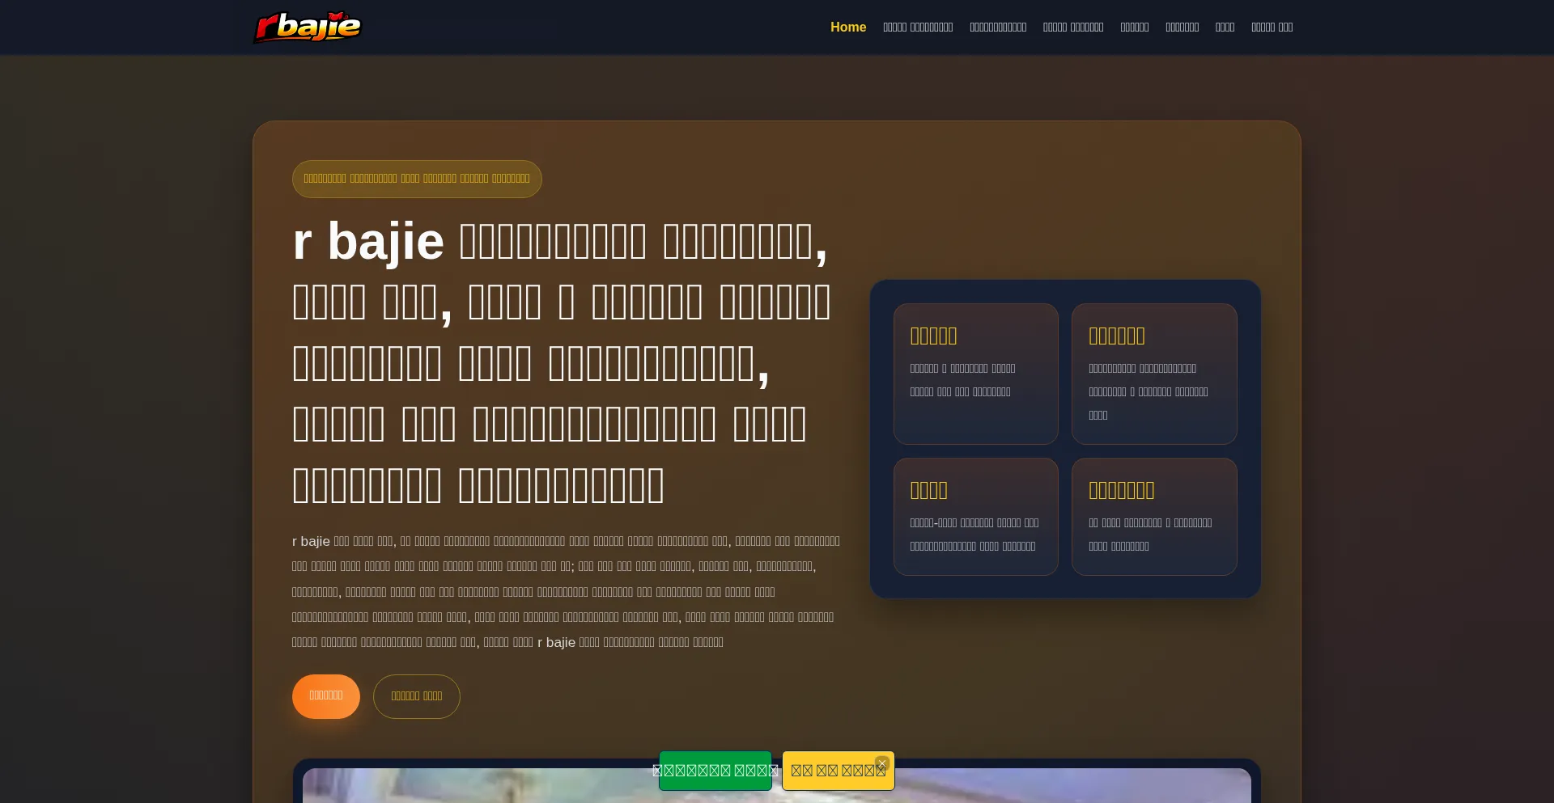
Task: Open the Home navigation link
Action: 848,27
